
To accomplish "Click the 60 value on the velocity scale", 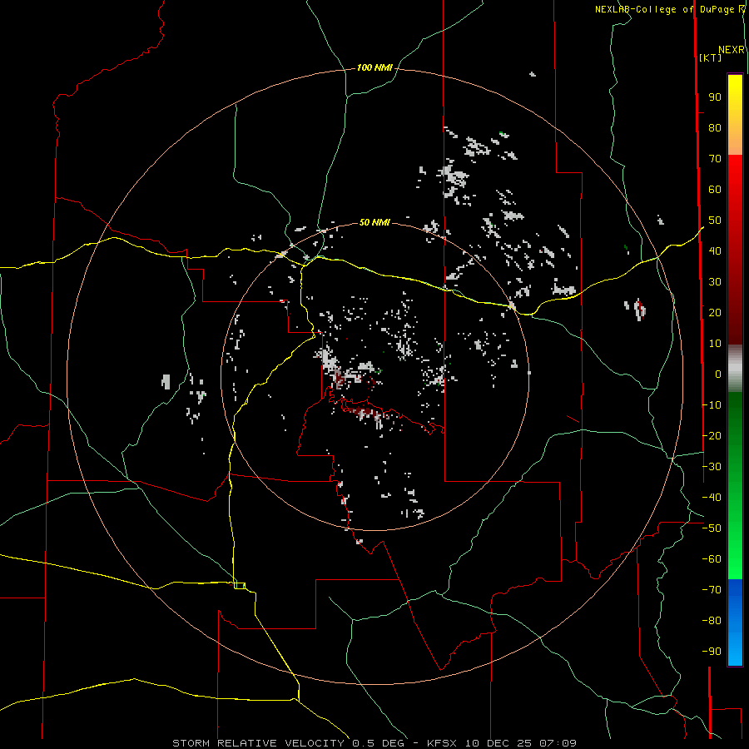I will [715, 190].
